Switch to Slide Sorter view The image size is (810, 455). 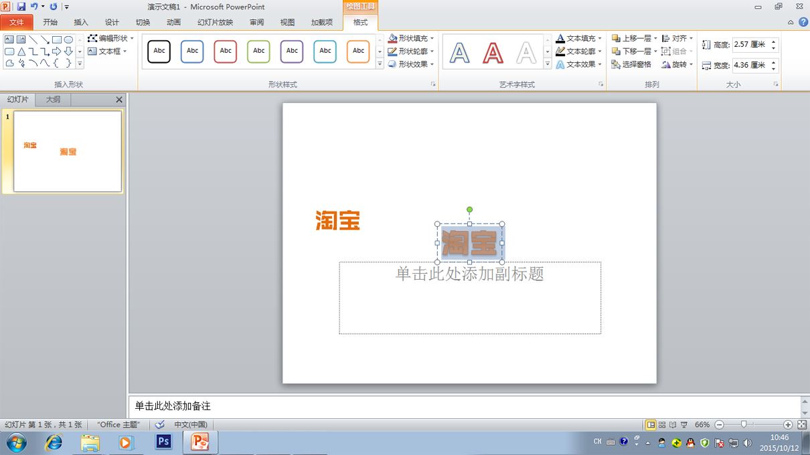[x=662, y=425]
